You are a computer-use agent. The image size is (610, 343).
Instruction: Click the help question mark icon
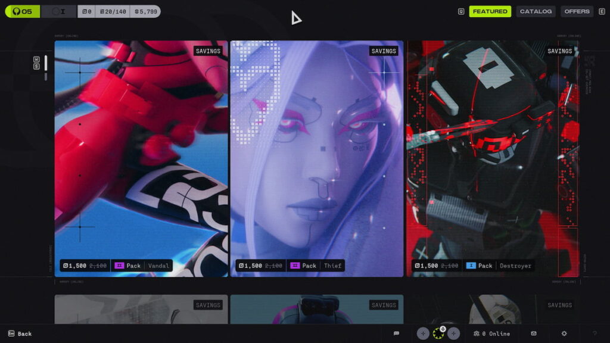click(594, 333)
